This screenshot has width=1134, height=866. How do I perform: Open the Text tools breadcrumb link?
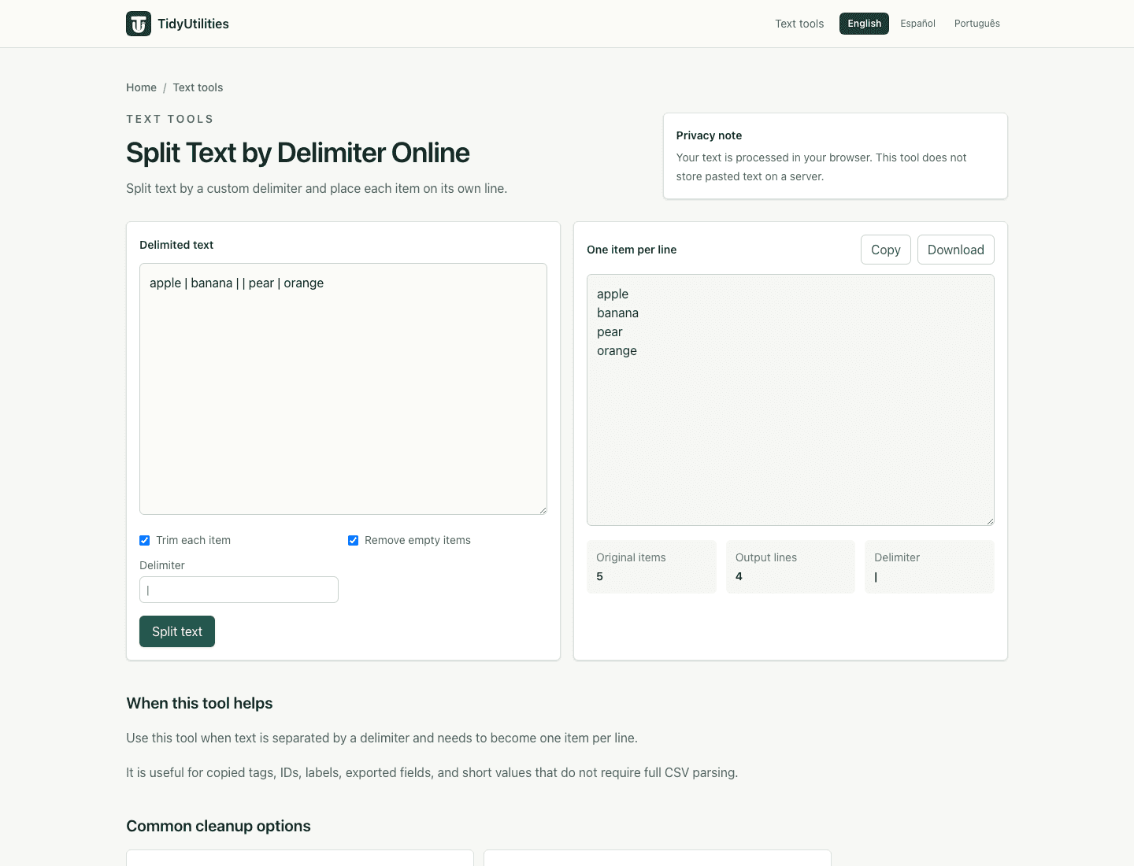click(x=198, y=87)
